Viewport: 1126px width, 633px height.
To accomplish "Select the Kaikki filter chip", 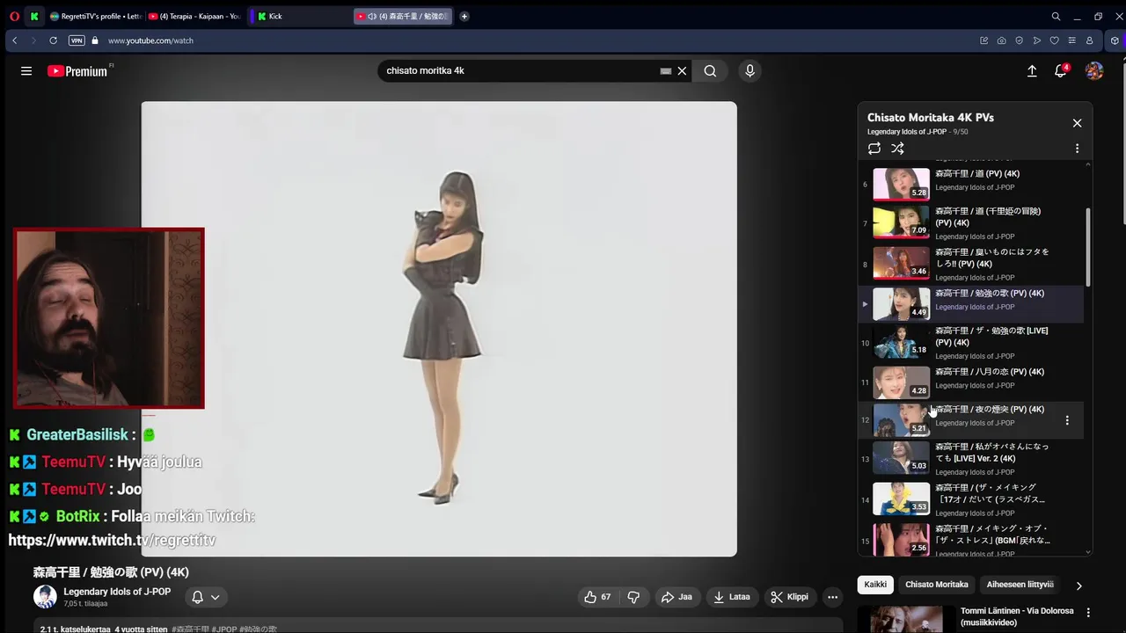I will 875,585.
